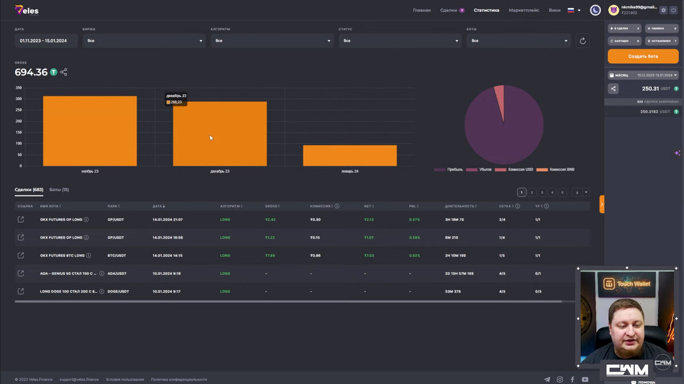Sort table by Дата column
684x384 pixels.
(159, 206)
